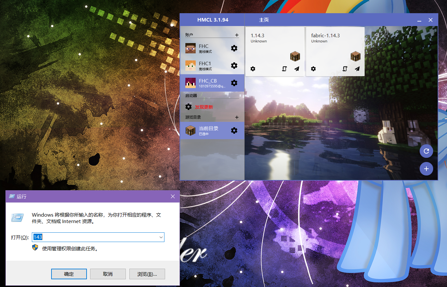
Task: Click the add account plus icon
Action: pos(237,35)
